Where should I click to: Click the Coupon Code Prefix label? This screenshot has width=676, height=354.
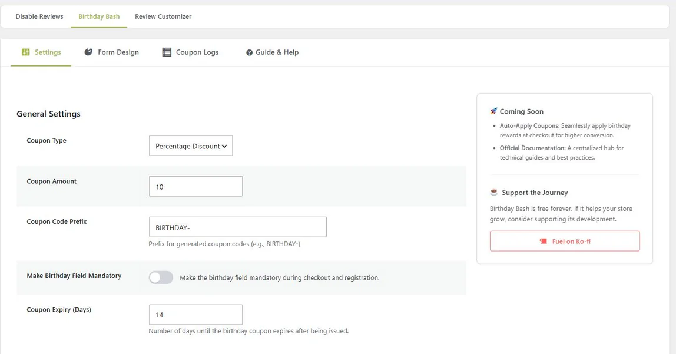(x=57, y=221)
